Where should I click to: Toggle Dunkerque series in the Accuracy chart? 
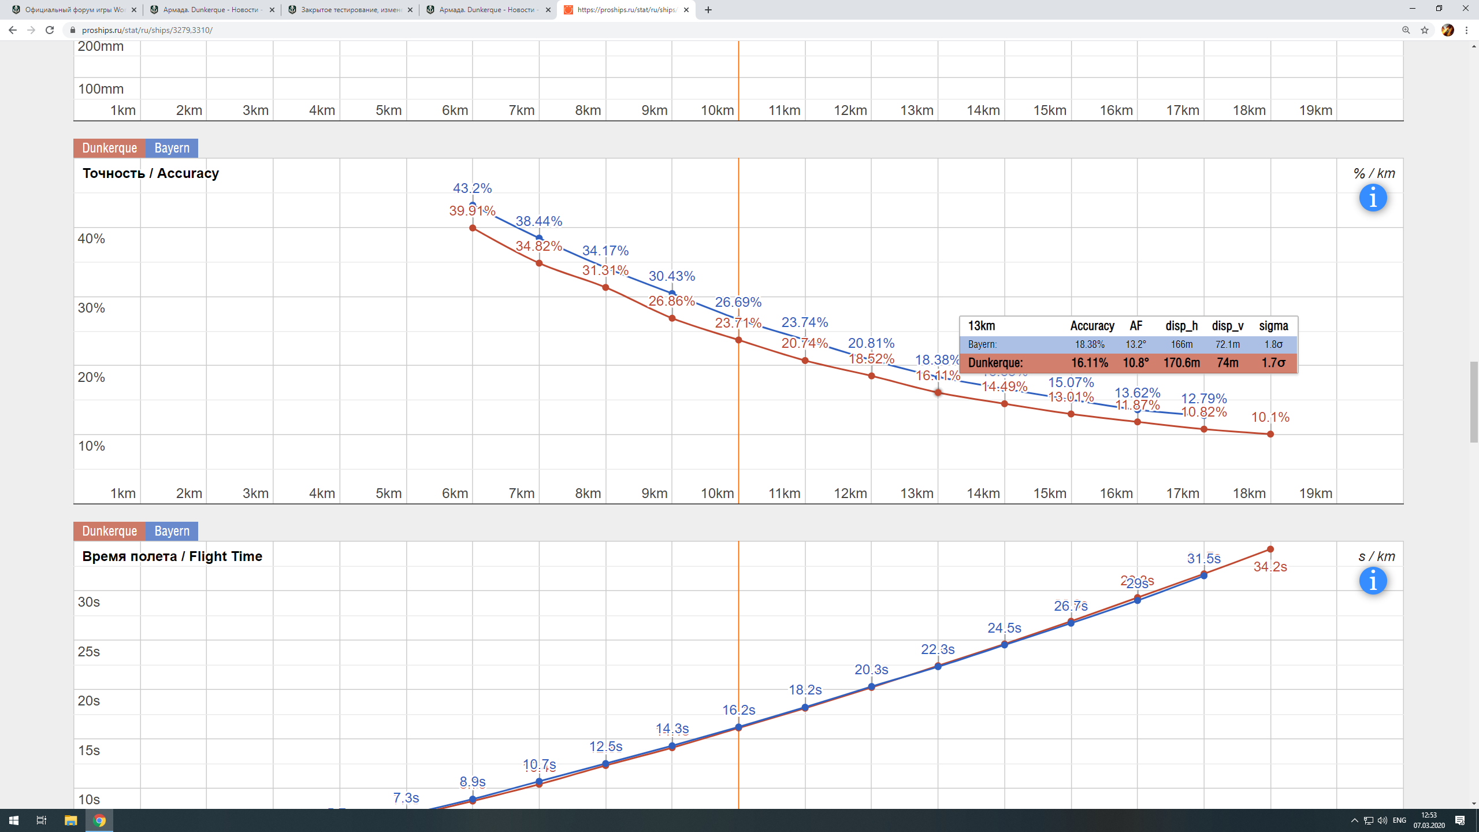pyautogui.click(x=109, y=148)
